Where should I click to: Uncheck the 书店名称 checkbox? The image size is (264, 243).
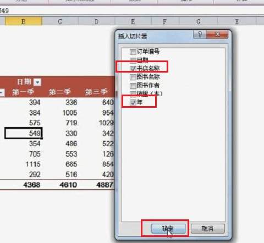coord(133,68)
